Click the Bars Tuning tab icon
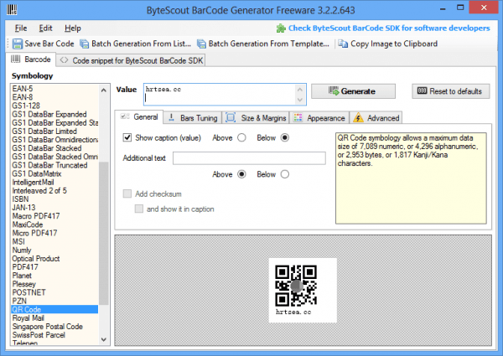 [x=171, y=117]
